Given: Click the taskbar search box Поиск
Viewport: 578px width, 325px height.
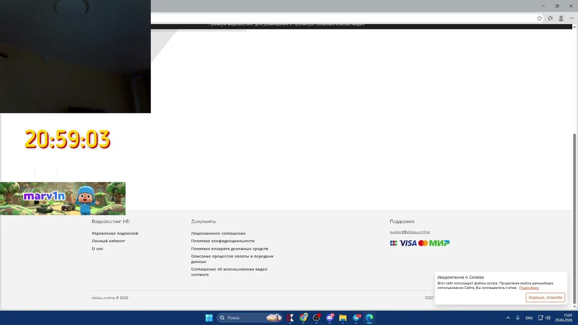Looking at the screenshot, I should coord(250,318).
